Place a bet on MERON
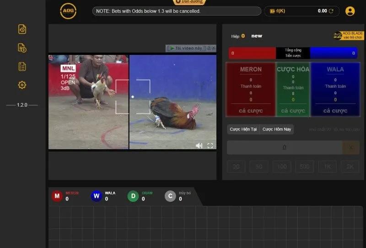The width and height of the screenshot is (366, 248). tap(251, 111)
